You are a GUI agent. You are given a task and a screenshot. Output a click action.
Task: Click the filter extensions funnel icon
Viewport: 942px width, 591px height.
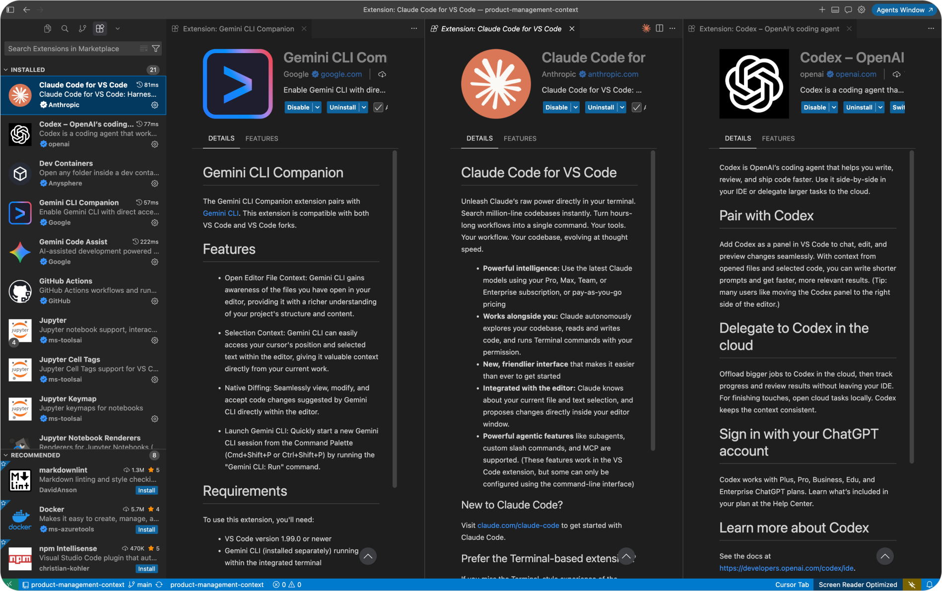pos(156,49)
